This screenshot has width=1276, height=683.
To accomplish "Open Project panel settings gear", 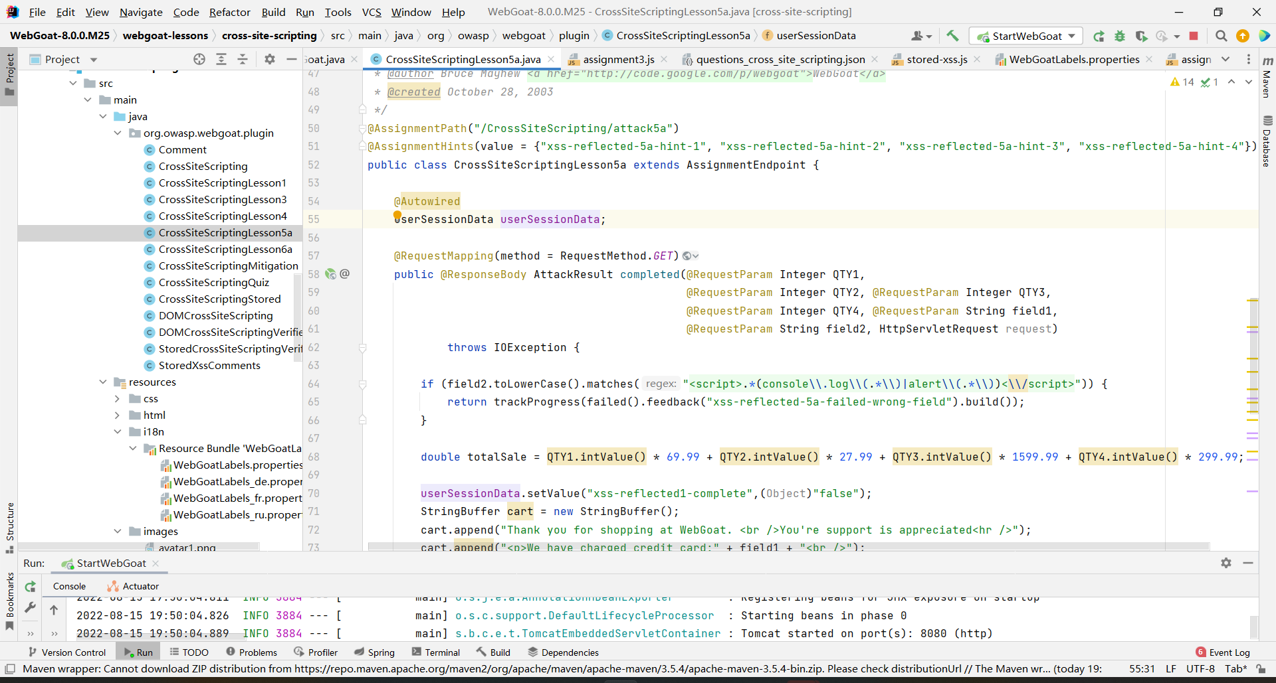I will [269, 59].
